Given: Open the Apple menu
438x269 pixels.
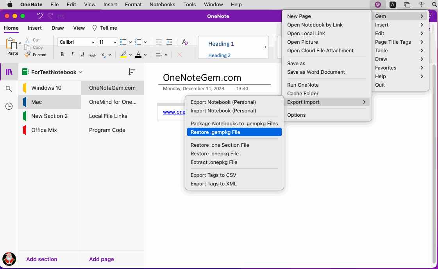Looking at the screenshot, I should (10, 4).
